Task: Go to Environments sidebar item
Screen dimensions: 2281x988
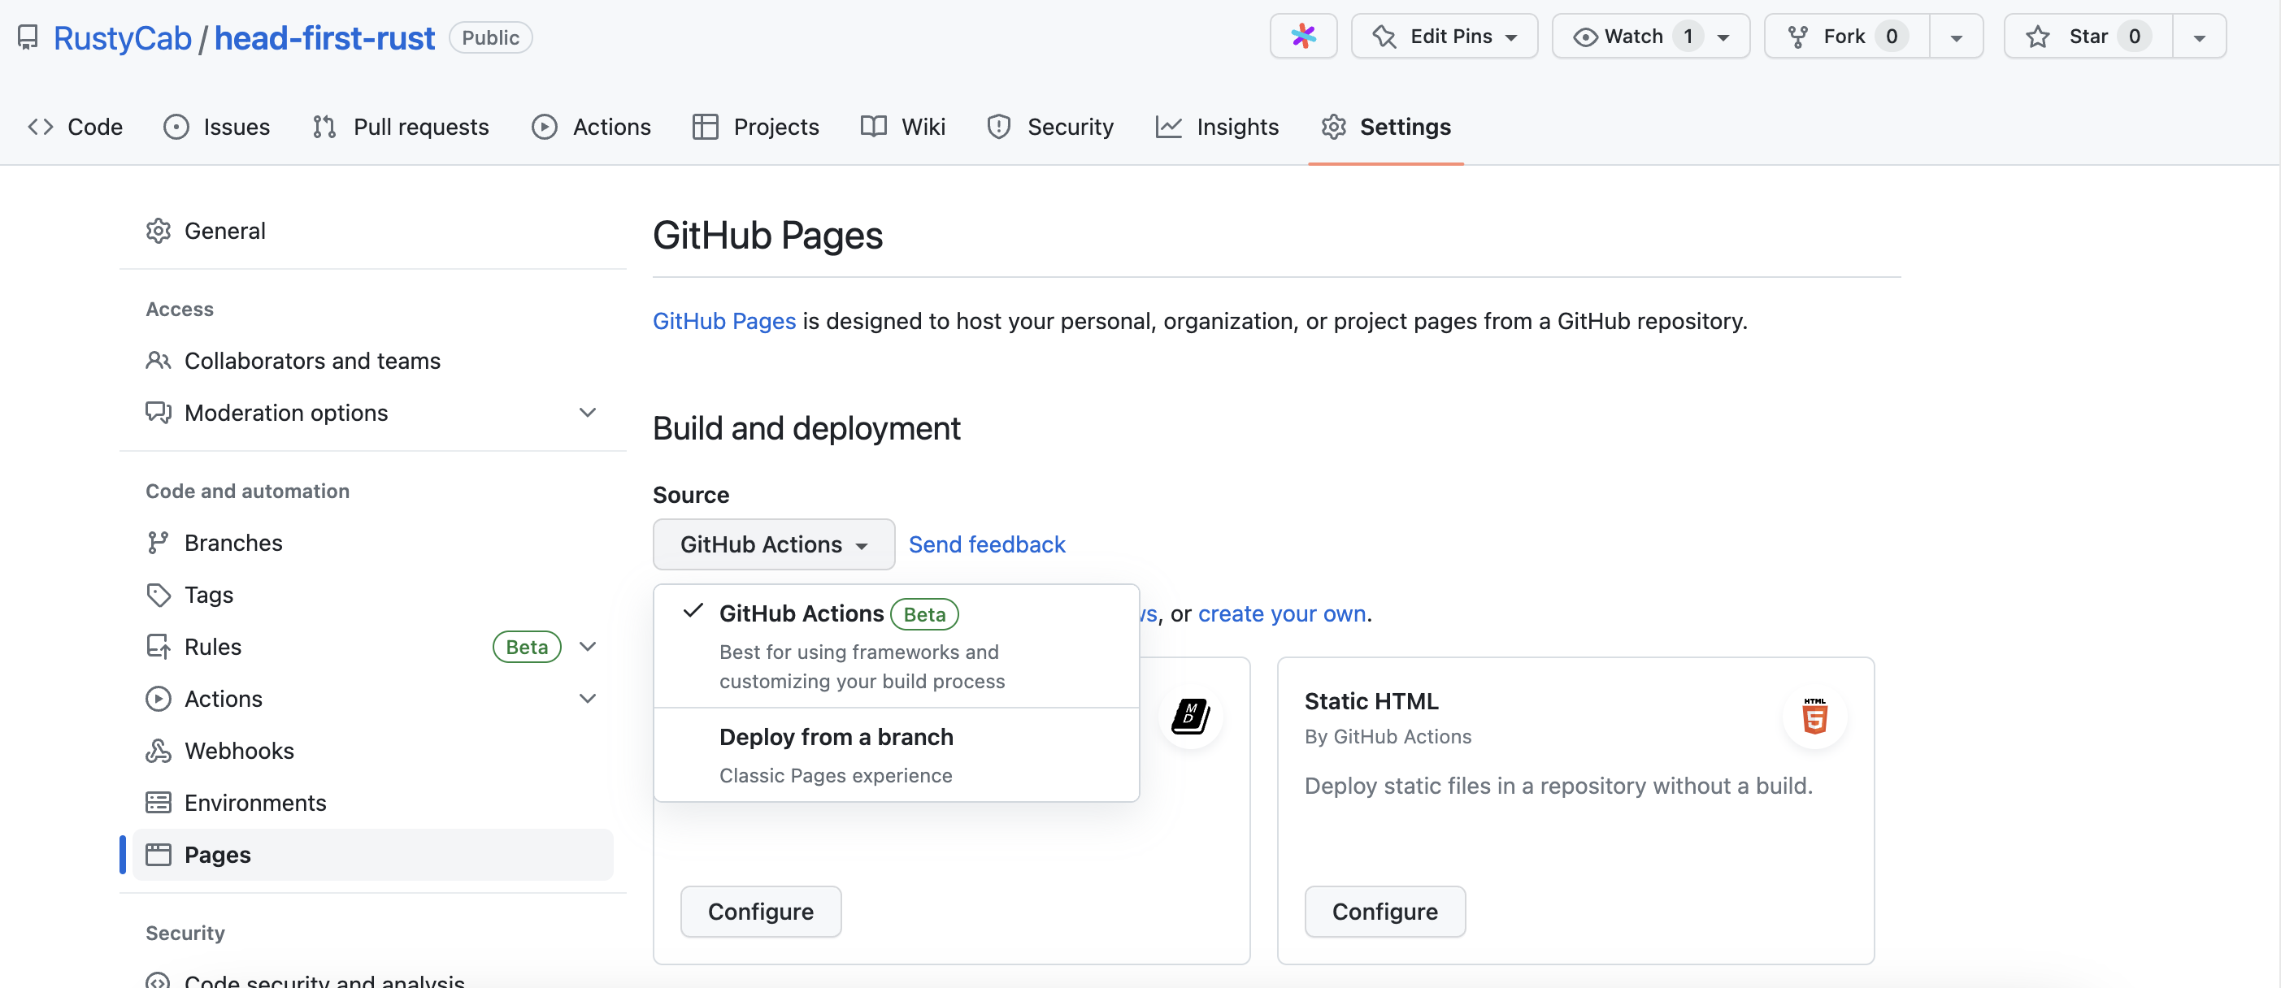Action: tap(254, 802)
